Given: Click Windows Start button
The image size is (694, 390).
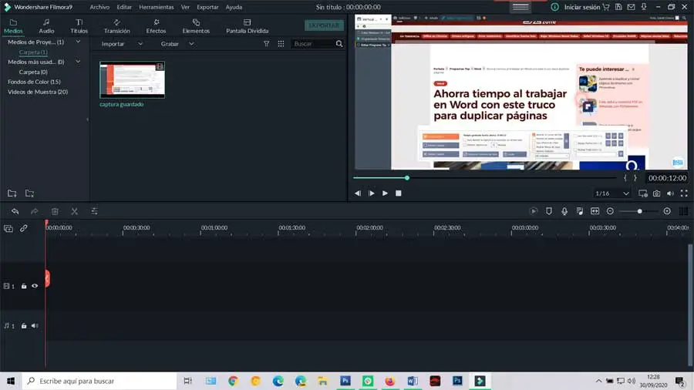Looking at the screenshot, I should click(x=11, y=381).
